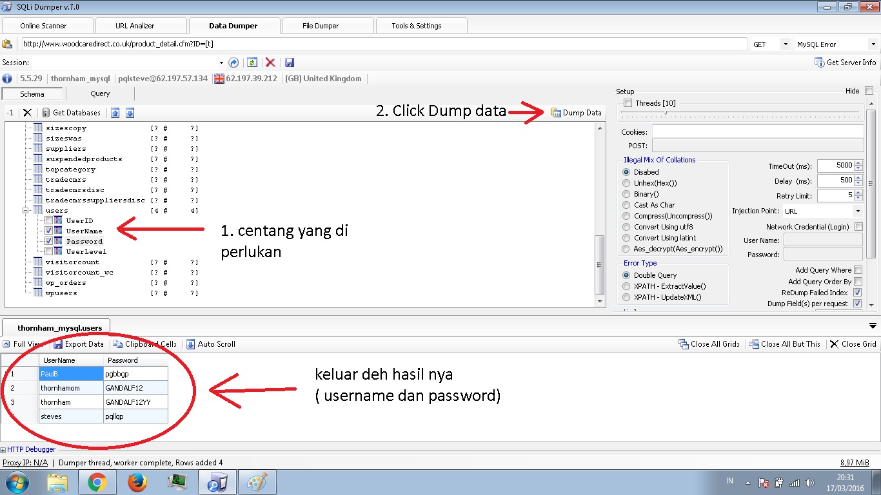
Task: Uncheck the UserName column checkbox
Action: point(48,231)
